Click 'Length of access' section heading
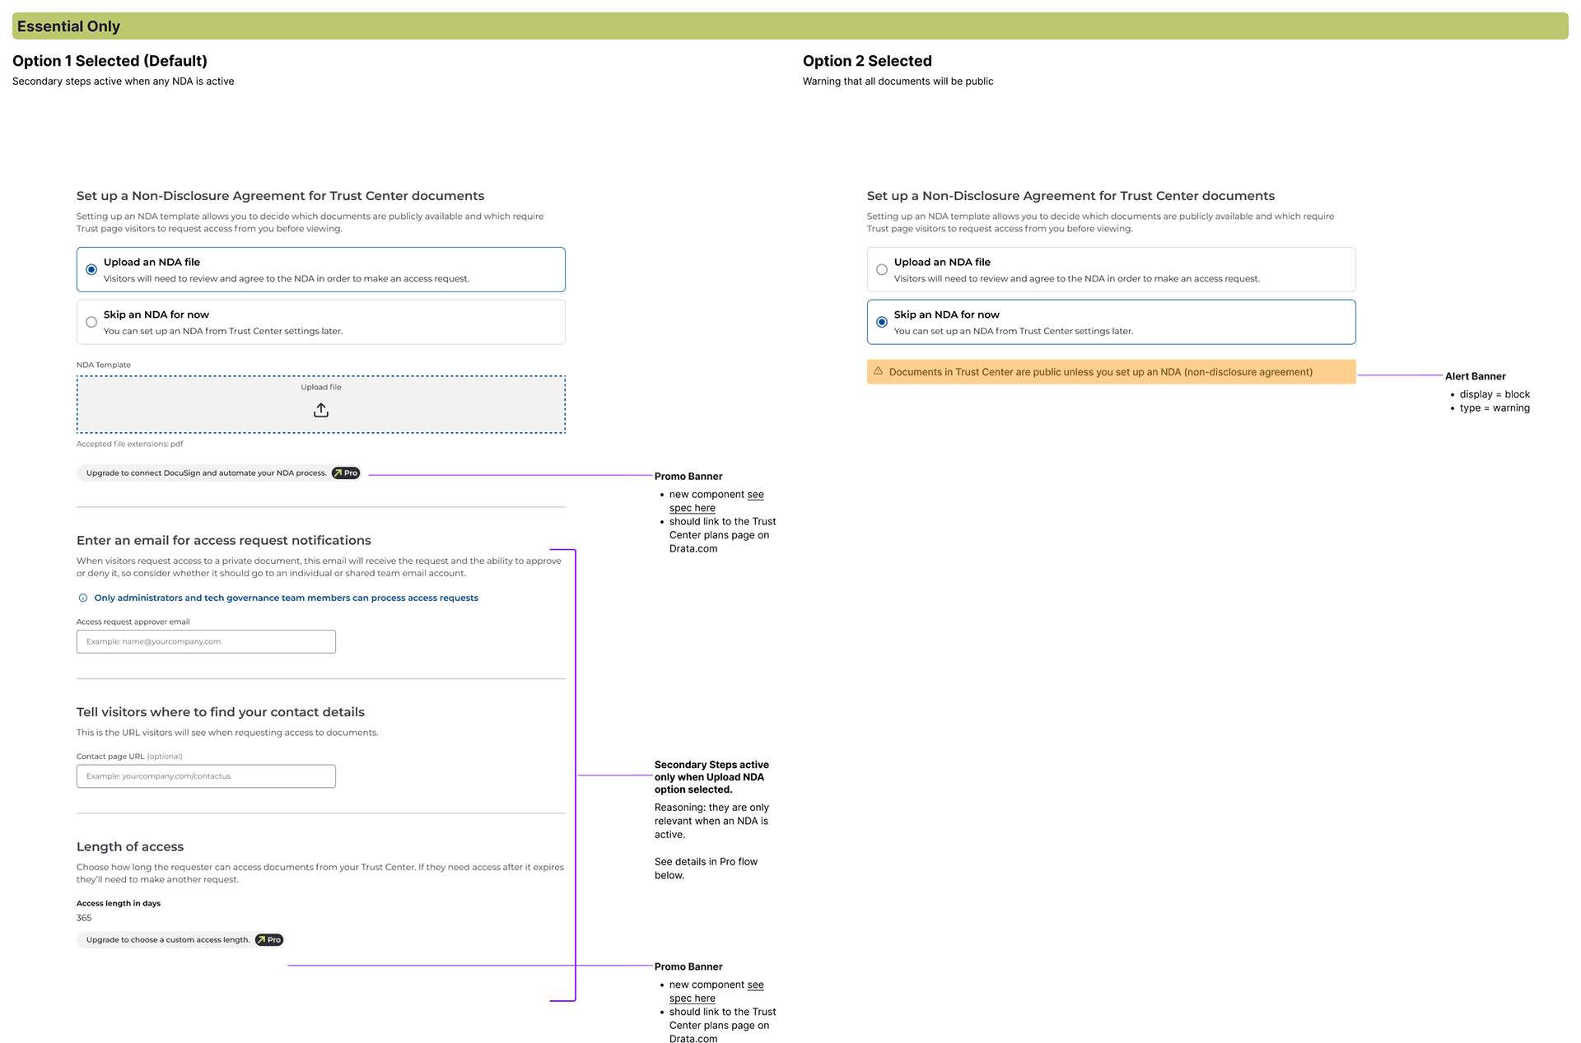The width and height of the screenshot is (1581, 1043). click(x=130, y=847)
